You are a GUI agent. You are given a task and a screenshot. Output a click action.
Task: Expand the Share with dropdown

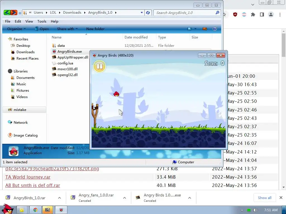67,29
